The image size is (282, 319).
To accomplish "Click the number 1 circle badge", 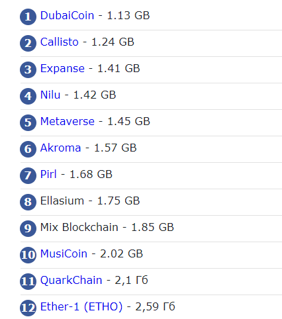I will (28, 17).
